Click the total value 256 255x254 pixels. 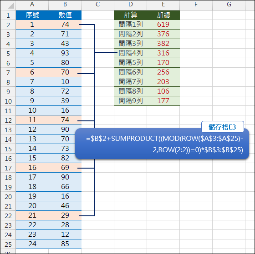pos(163,72)
